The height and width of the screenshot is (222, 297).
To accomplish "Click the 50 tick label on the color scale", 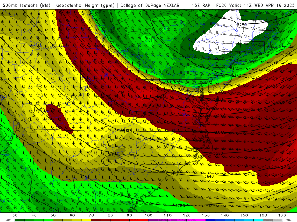I will pos(53,215).
